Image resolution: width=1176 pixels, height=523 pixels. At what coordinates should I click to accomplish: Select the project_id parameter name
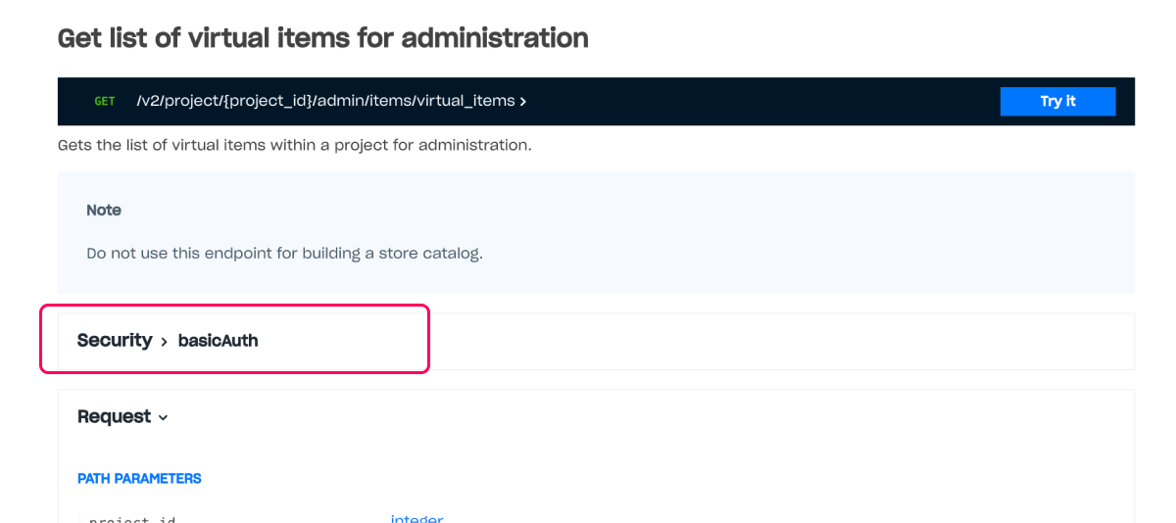tap(132, 520)
